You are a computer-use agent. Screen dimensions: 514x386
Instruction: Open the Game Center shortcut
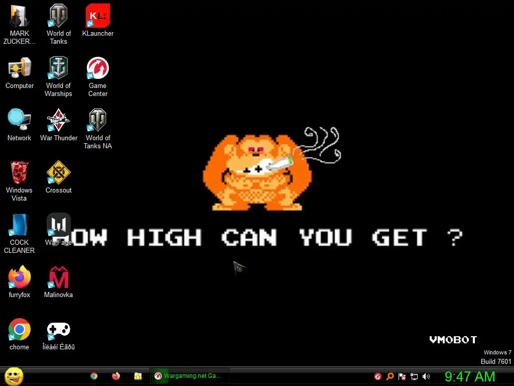pyautogui.click(x=98, y=76)
